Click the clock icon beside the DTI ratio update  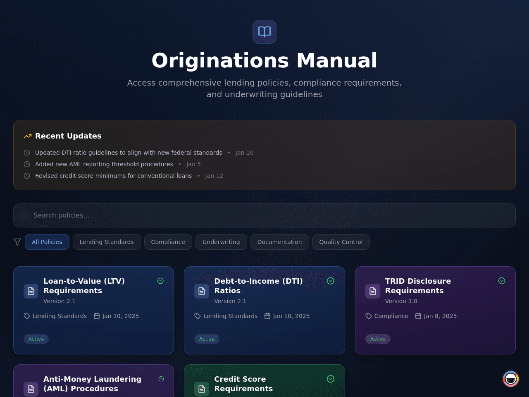pyautogui.click(x=27, y=153)
